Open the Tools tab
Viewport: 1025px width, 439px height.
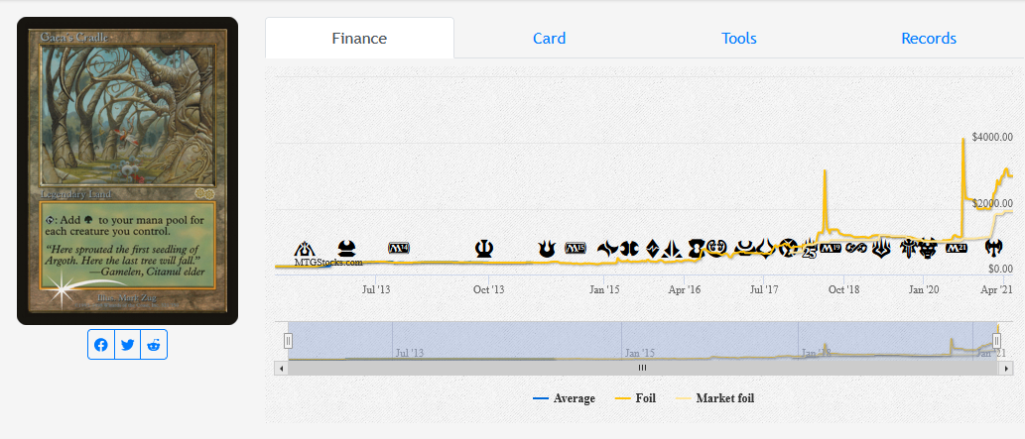(x=739, y=39)
